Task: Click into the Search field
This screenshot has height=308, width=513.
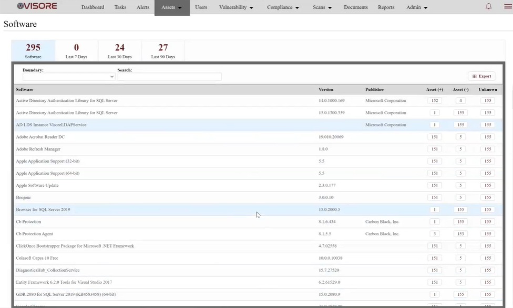Action: tap(169, 77)
